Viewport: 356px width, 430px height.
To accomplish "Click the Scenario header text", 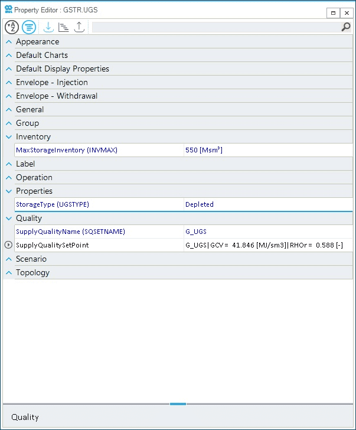I will click(31, 259).
